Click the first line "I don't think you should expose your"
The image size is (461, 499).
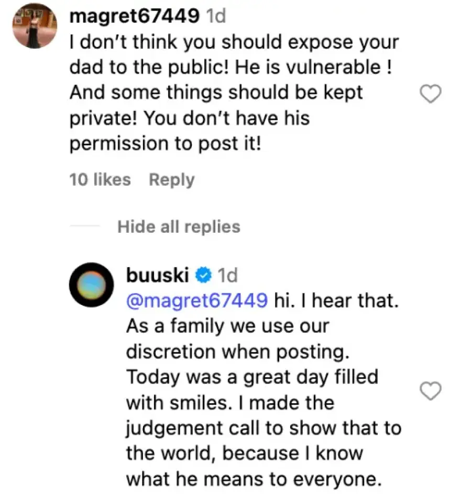(x=234, y=42)
